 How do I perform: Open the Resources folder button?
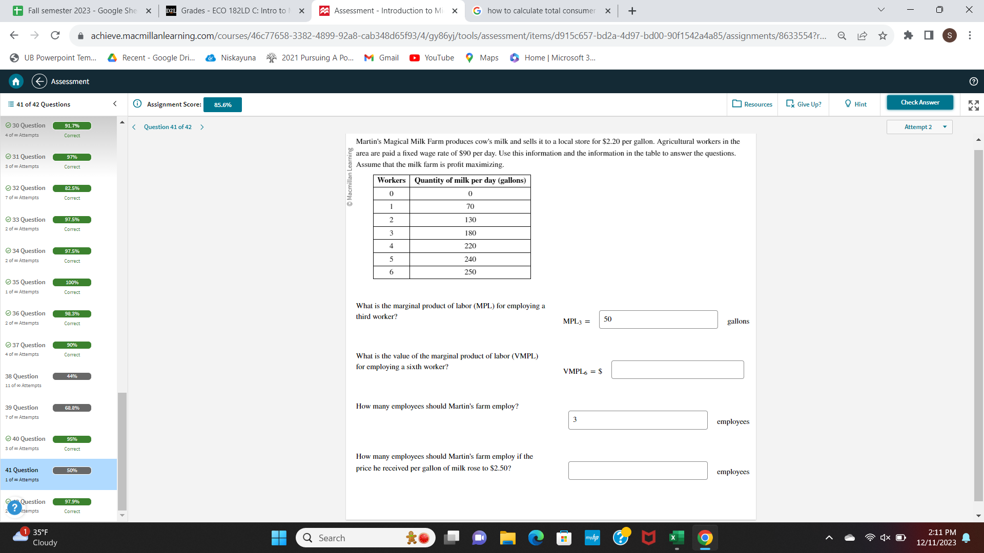coord(752,104)
